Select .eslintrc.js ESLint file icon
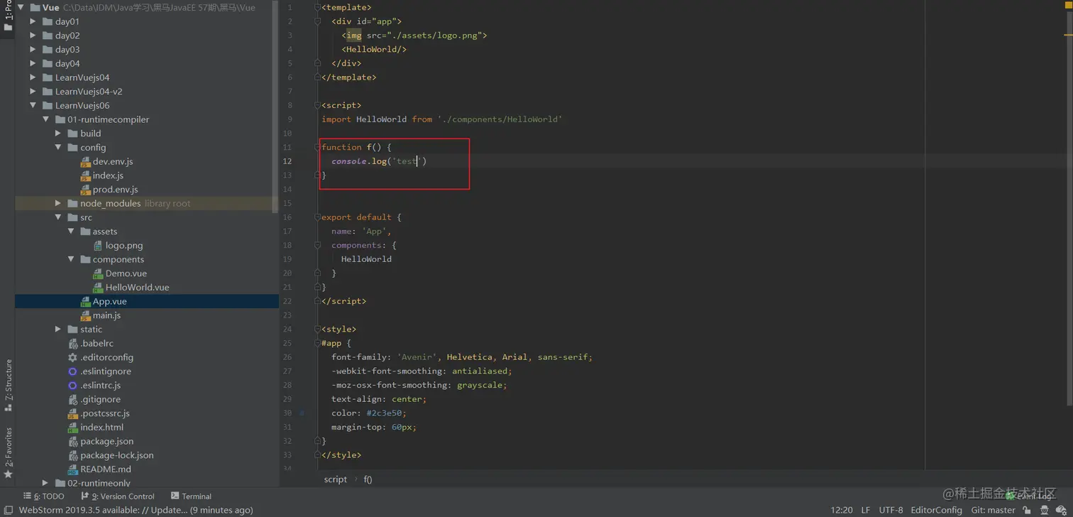1073x517 pixels. coord(72,386)
